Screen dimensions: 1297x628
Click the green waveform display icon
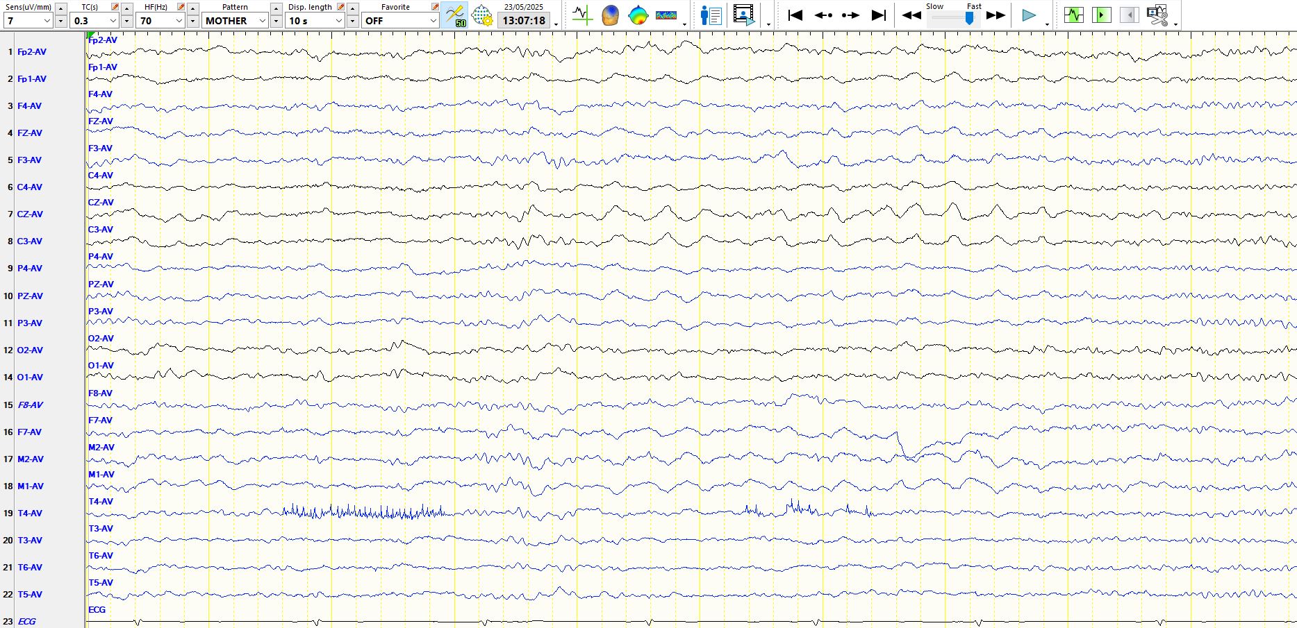(x=1073, y=15)
